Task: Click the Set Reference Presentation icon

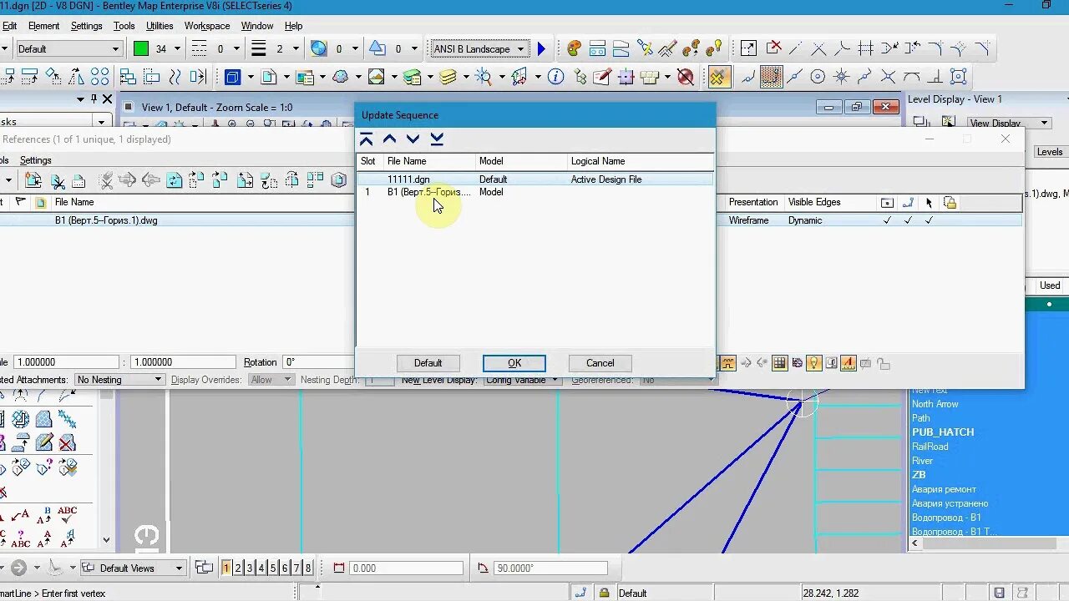Action: [338, 179]
